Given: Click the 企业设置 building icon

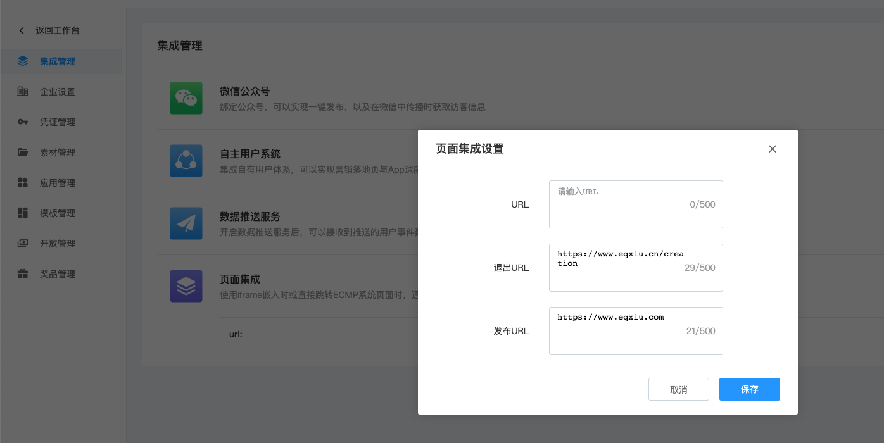Looking at the screenshot, I should (23, 92).
